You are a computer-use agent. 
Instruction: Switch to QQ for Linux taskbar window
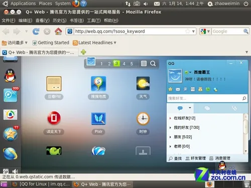[x=41, y=184]
